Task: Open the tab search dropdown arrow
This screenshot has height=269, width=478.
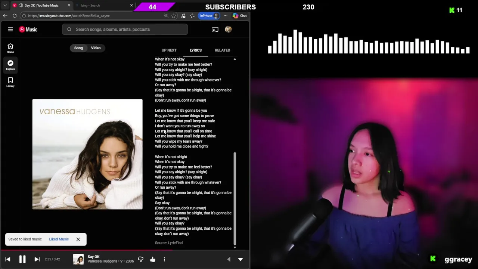Action: (x=5, y=6)
